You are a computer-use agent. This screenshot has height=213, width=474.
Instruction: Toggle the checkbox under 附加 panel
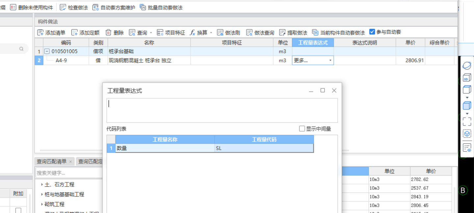tap(18, 210)
